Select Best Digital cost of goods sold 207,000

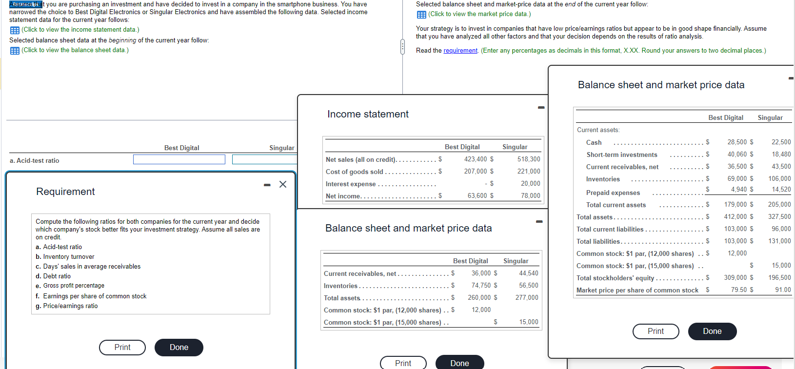pyautogui.click(x=476, y=172)
